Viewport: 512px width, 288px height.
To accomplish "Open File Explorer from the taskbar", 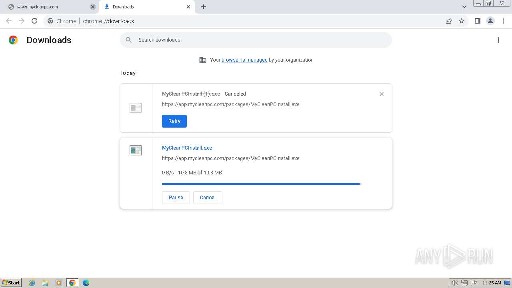I will pyautogui.click(x=45, y=283).
